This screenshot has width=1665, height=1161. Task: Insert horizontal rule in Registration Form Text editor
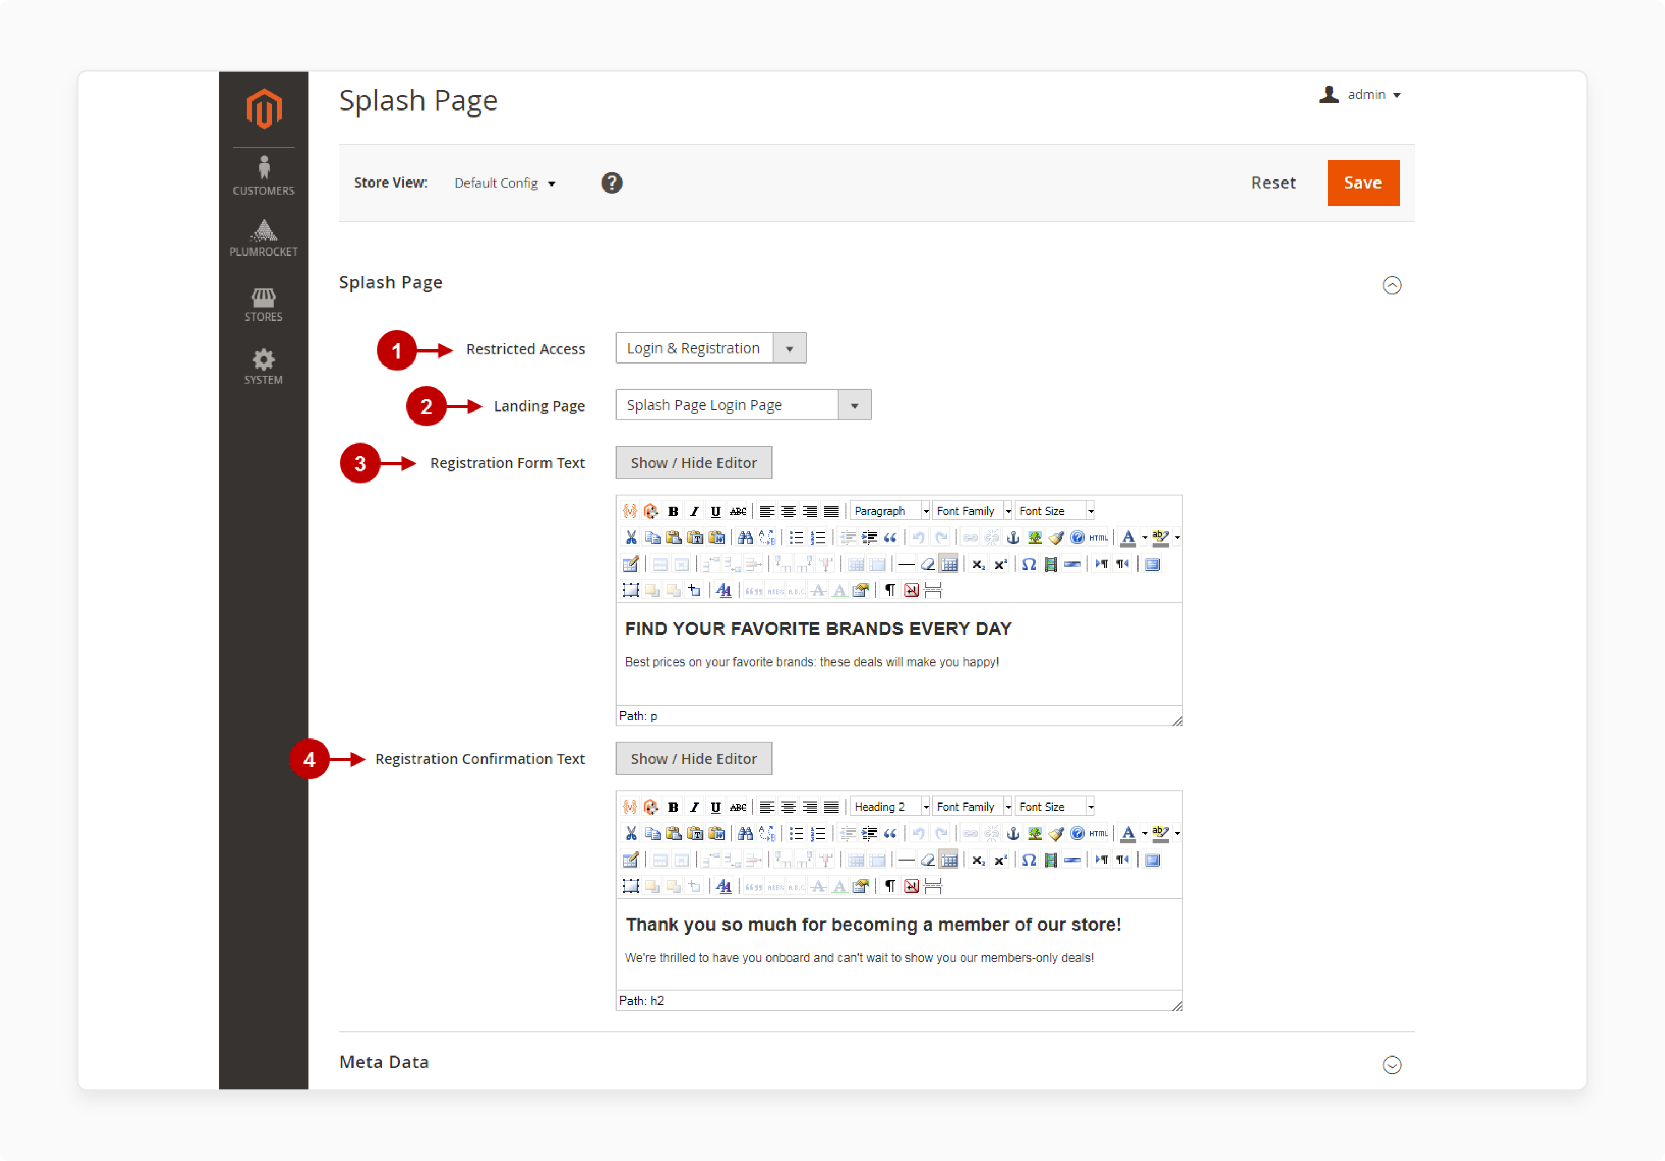[x=906, y=564]
